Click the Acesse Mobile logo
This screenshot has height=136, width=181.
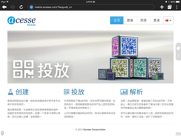click(x=21, y=21)
